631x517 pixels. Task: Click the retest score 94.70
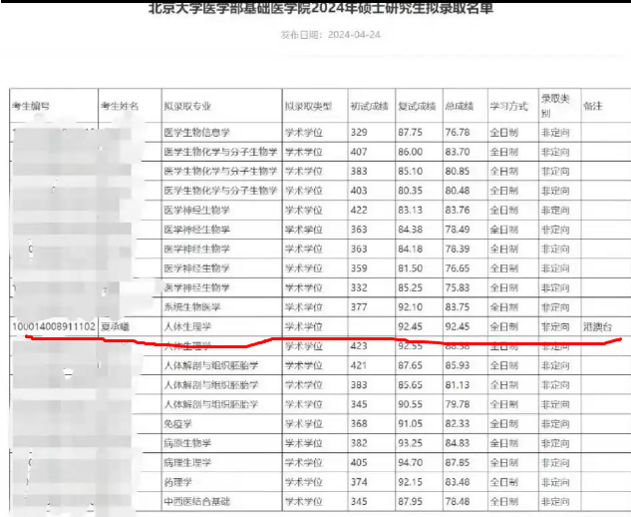coord(410,462)
